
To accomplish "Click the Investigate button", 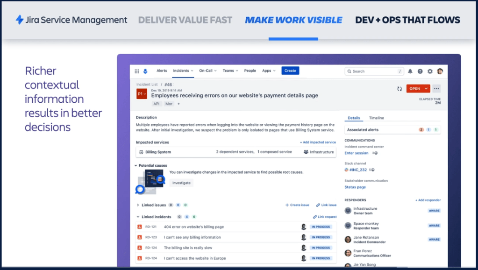I will pos(181,183).
